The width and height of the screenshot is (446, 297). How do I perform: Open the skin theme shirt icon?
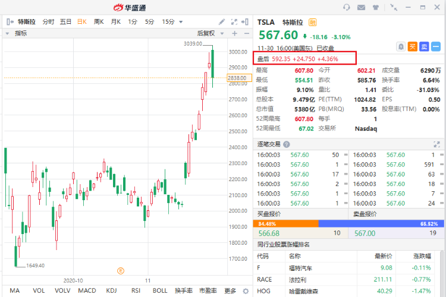tap(376, 7)
